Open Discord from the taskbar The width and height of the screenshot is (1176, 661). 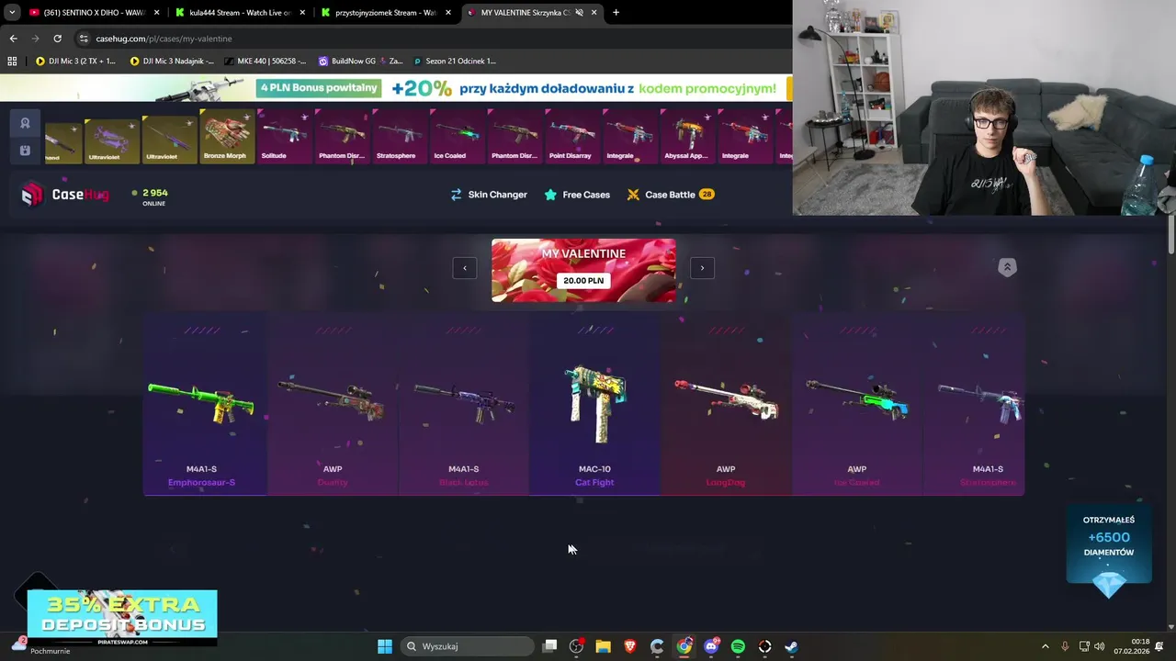(711, 646)
